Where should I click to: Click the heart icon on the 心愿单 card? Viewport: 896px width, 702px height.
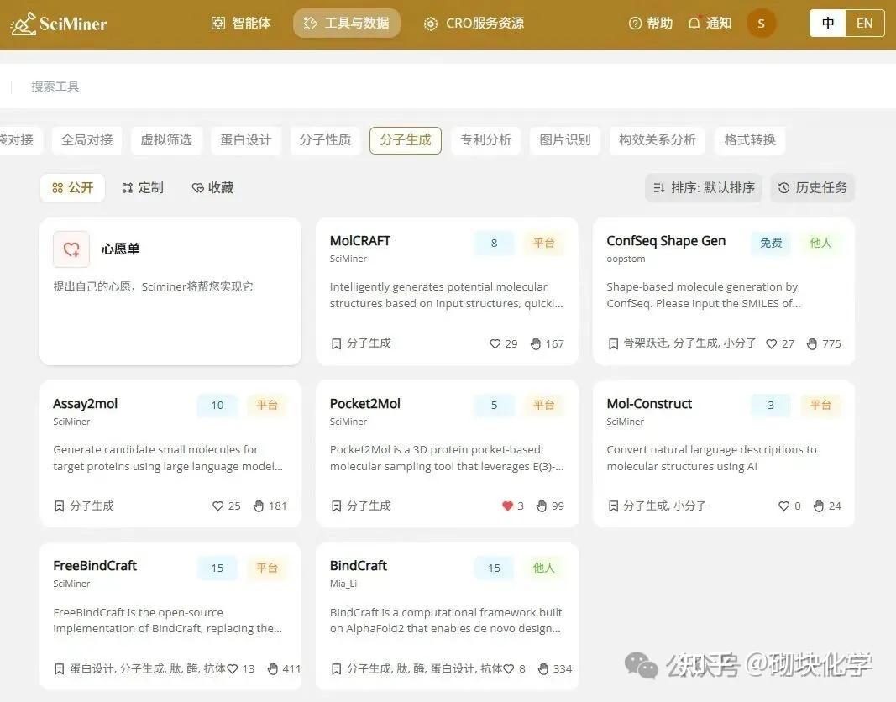[x=71, y=249]
